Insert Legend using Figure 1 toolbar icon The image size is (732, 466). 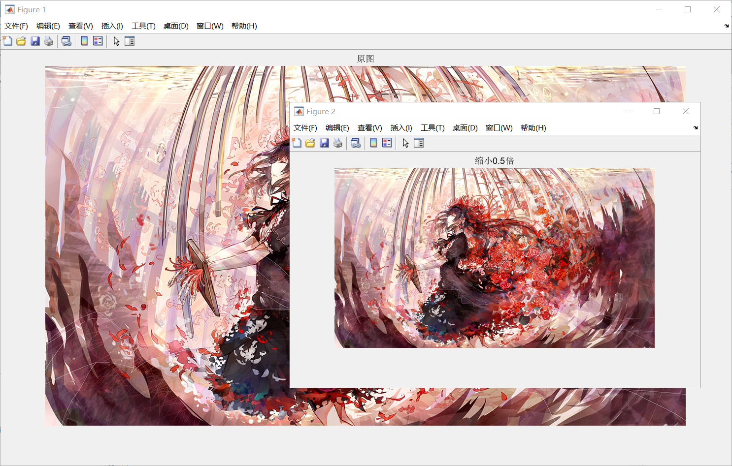pos(98,41)
